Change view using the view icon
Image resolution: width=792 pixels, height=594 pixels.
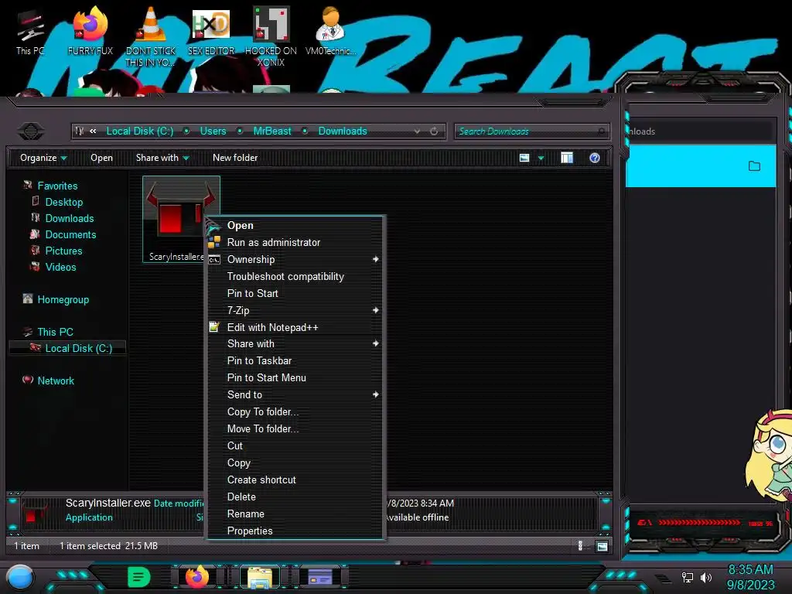pyautogui.click(x=524, y=158)
